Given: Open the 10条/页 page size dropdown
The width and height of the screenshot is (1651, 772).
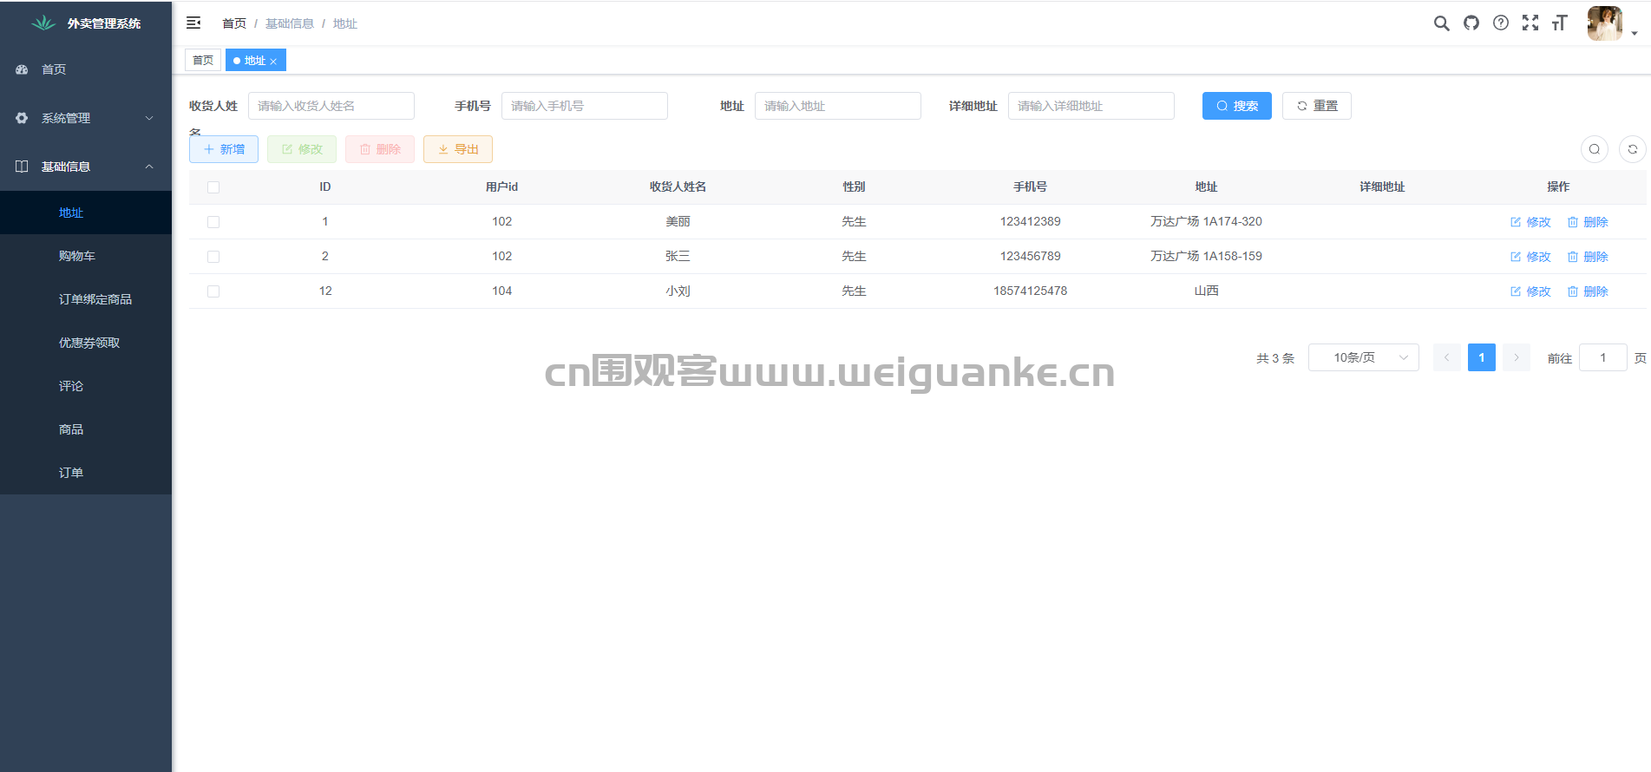Looking at the screenshot, I should click(x=1363, y=357).
